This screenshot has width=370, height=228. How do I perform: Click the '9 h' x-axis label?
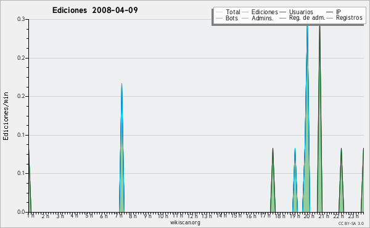148,216
